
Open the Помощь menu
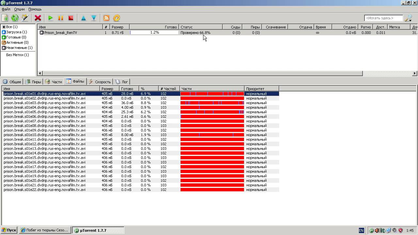pos(35,9)
